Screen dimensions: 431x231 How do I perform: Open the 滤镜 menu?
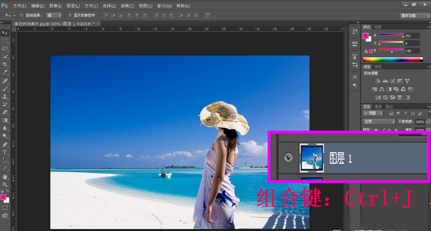pos(127,6)
